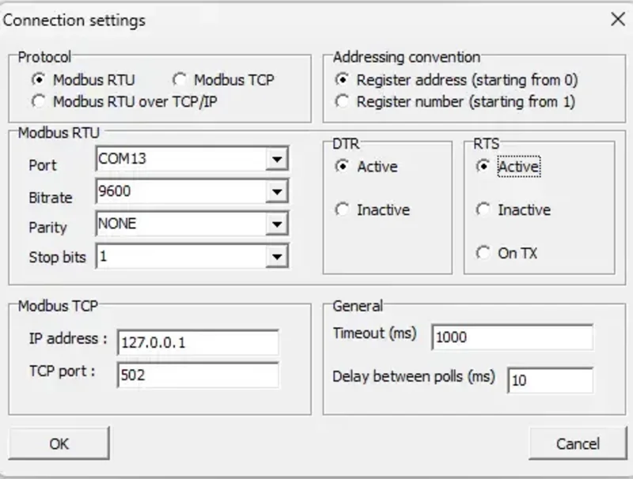This screenshot has width=633, height=479.
Task: Confirm settings with the OK button
Action: pos(59,444)
